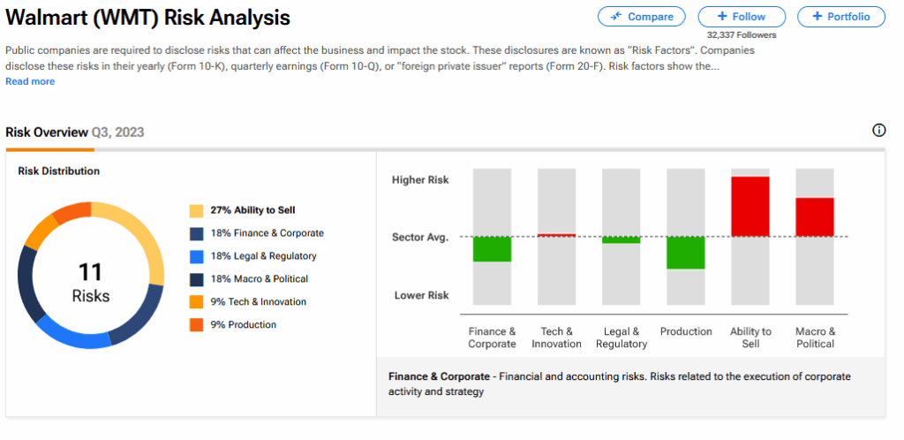
Task: Click the 11 Risks donut center
Action: coord(91,282)
